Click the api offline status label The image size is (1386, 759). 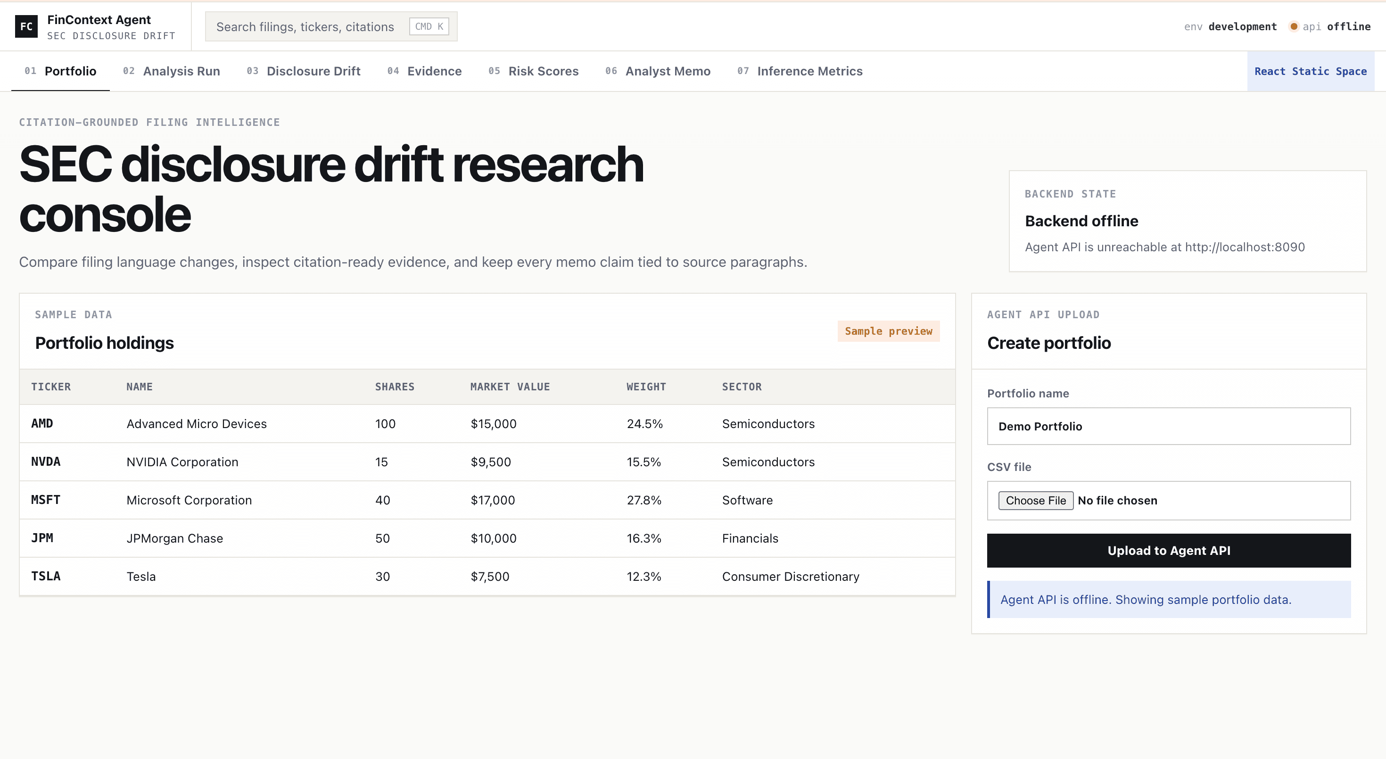pyautogui.click(x=1336, y=26)
